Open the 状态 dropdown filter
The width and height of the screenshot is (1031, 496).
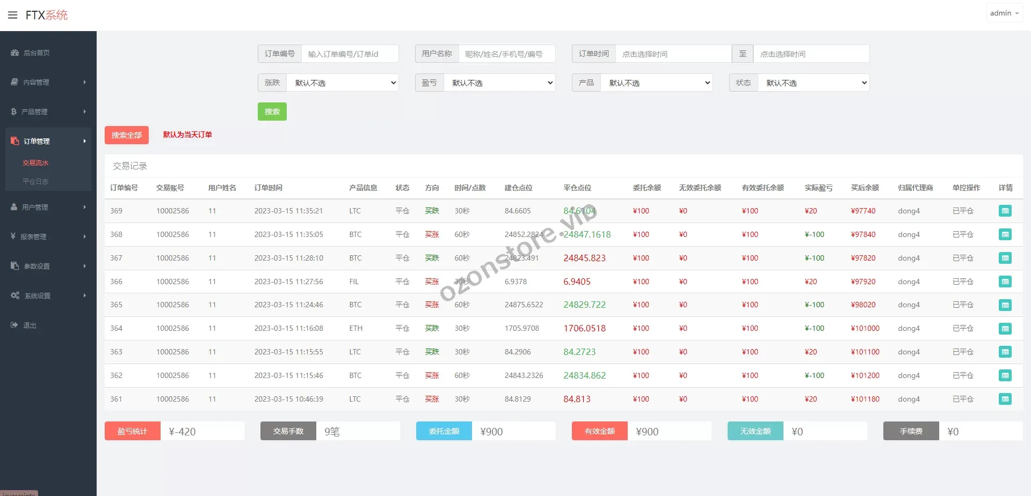click(x=814, y=83)
